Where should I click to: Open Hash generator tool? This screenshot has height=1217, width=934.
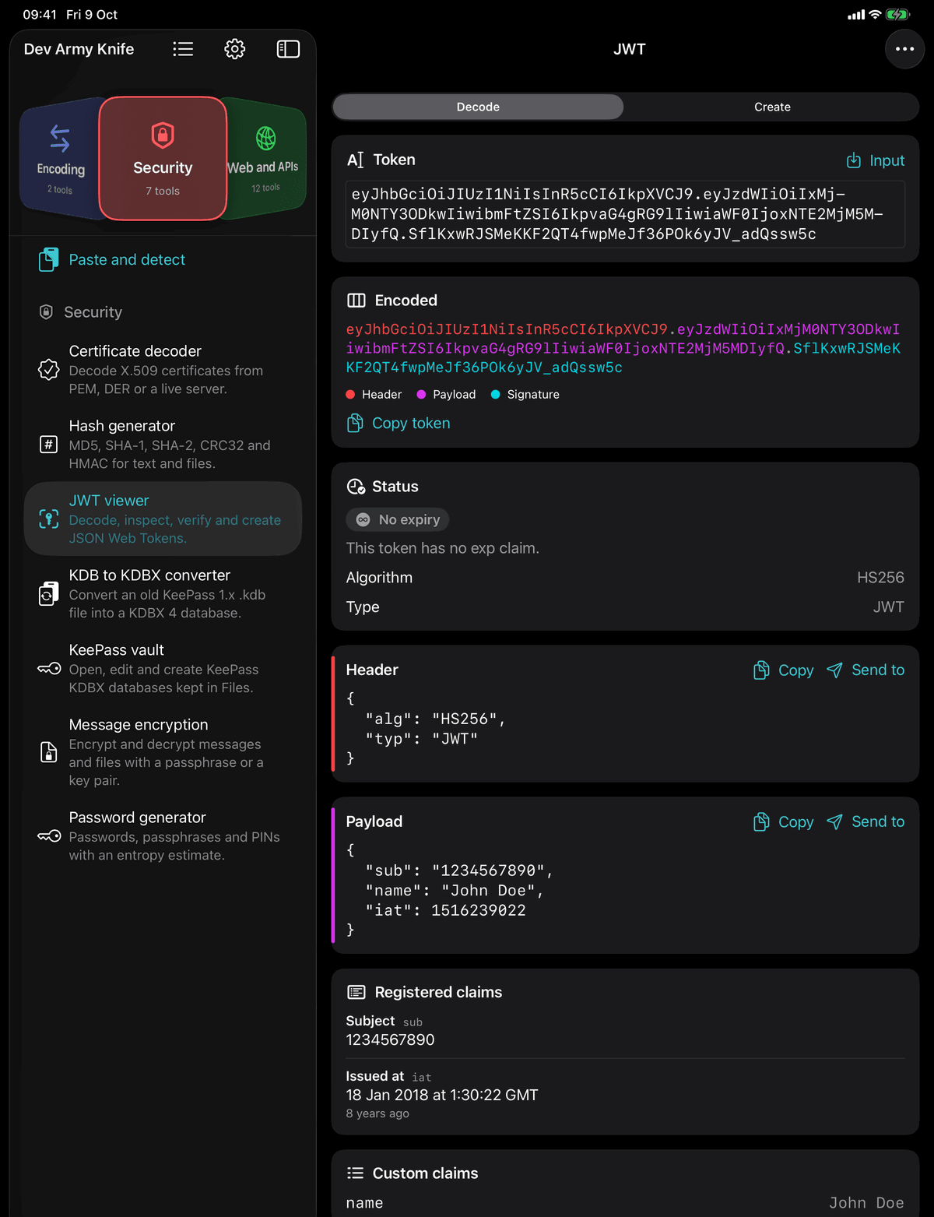(163, 444)
